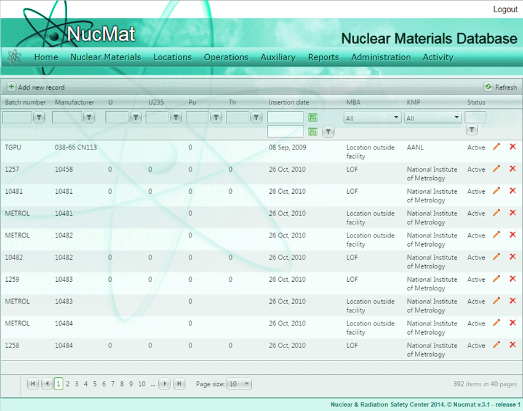This screenshot has height=411, width=523.
Task: Click the Logout link
Action: click(505, 9)
